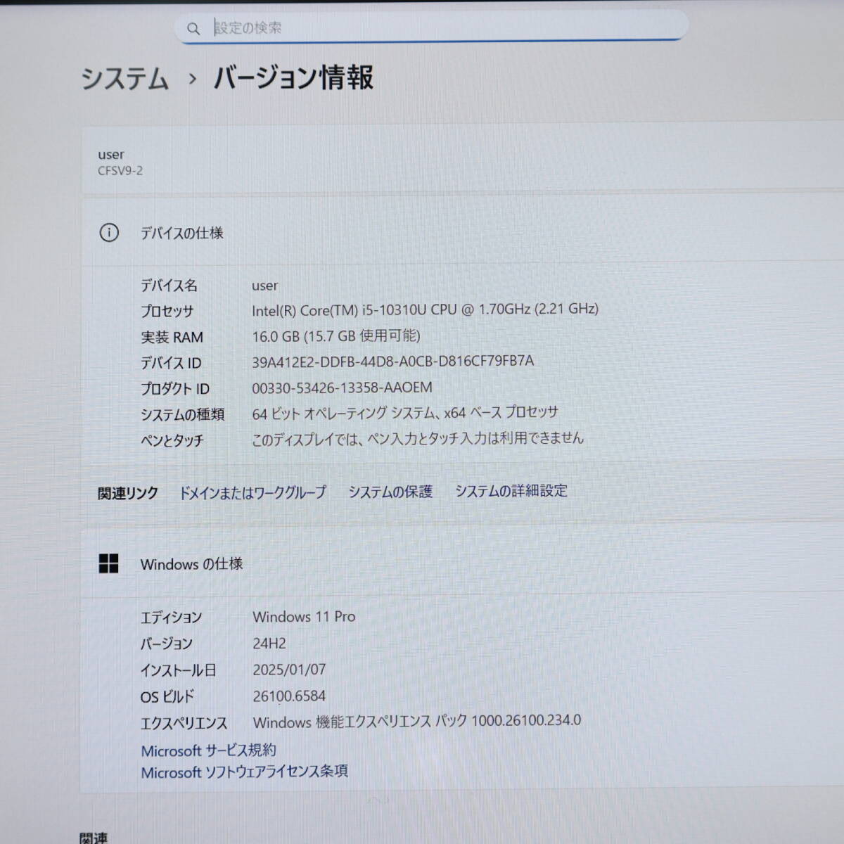
Task: Select the 24H2 version value
Action: 269,644
